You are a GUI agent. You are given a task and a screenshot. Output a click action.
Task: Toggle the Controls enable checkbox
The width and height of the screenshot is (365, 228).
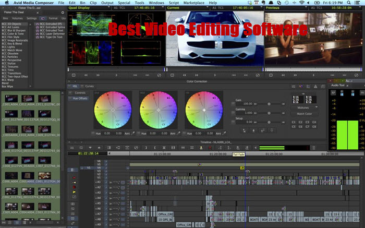coord(70,93)
